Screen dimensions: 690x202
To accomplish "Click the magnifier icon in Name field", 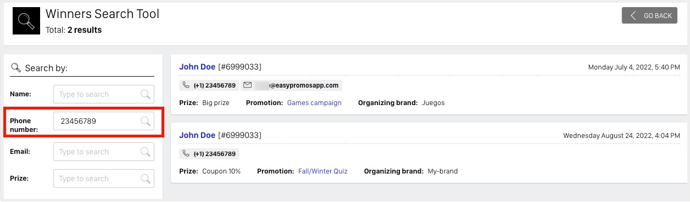I will click(x=145, y=94).
